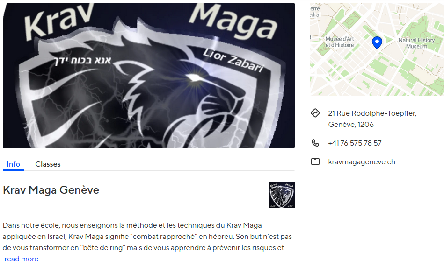The image size is (444, 273).
Task: Click the phone icon beside the number
Action: click(315, 143)
